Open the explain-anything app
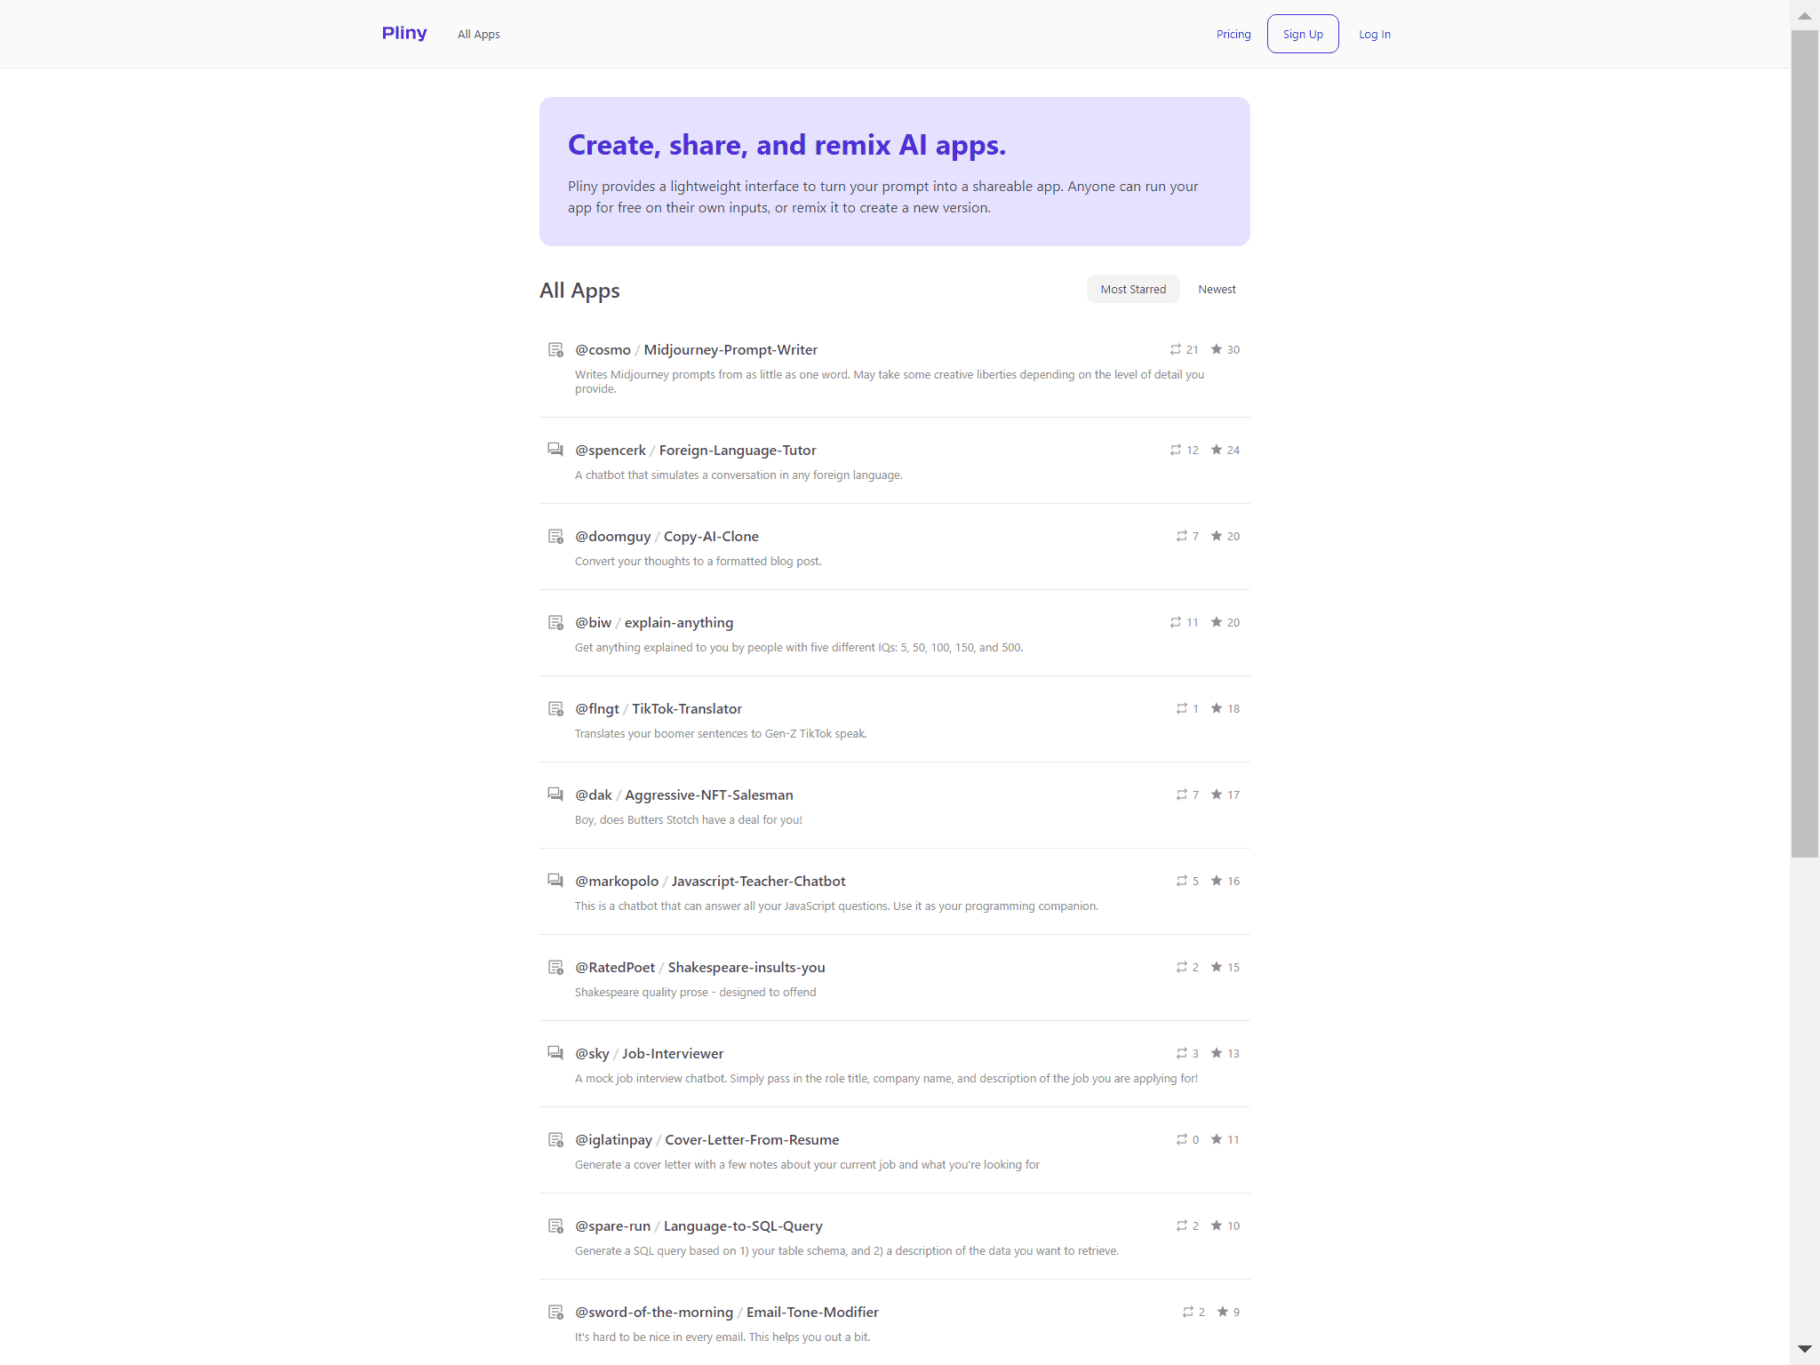This screenshot has width=1820, height=1365. 679,623
